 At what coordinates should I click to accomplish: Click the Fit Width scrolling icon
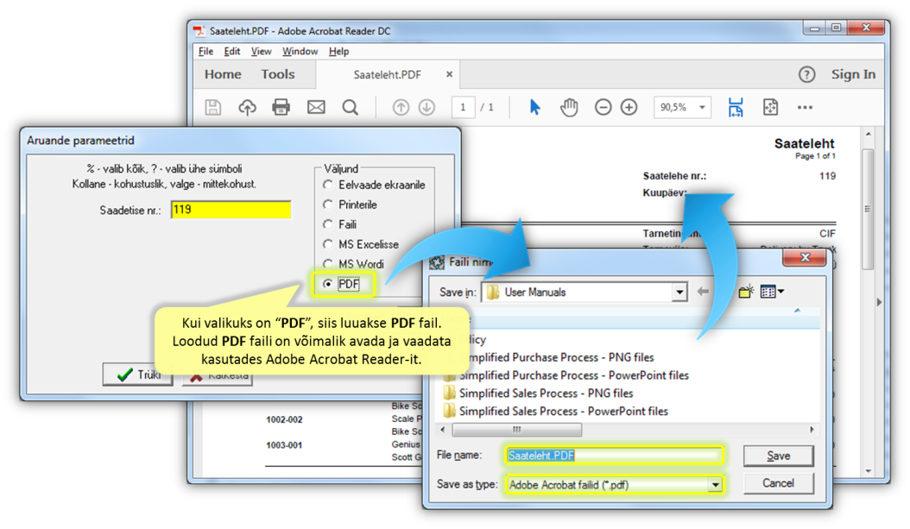pos(736,107)
